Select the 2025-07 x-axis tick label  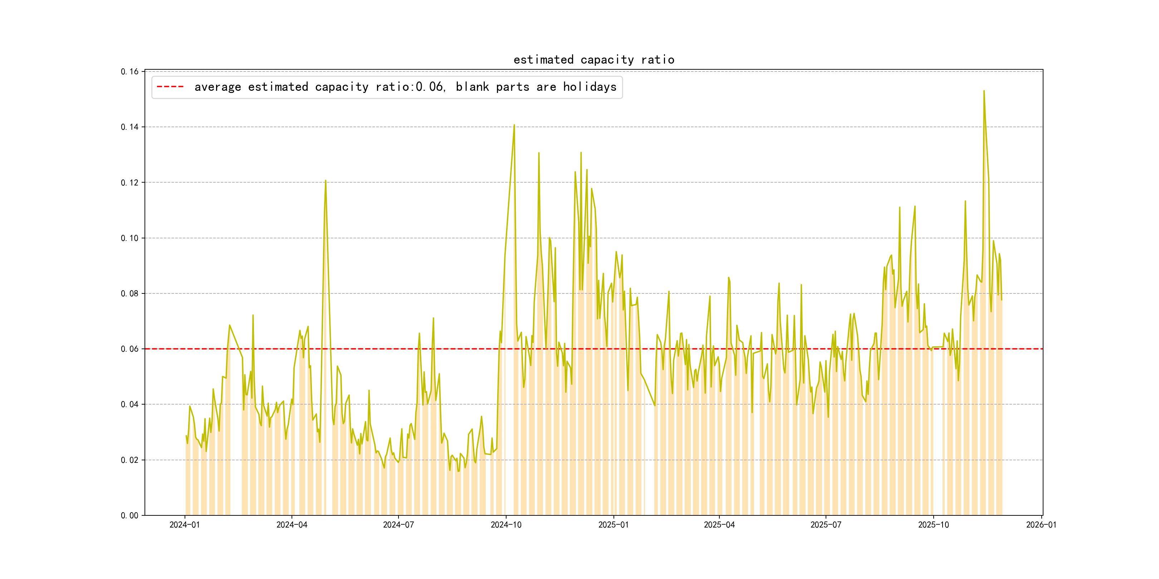click(826, 525)
